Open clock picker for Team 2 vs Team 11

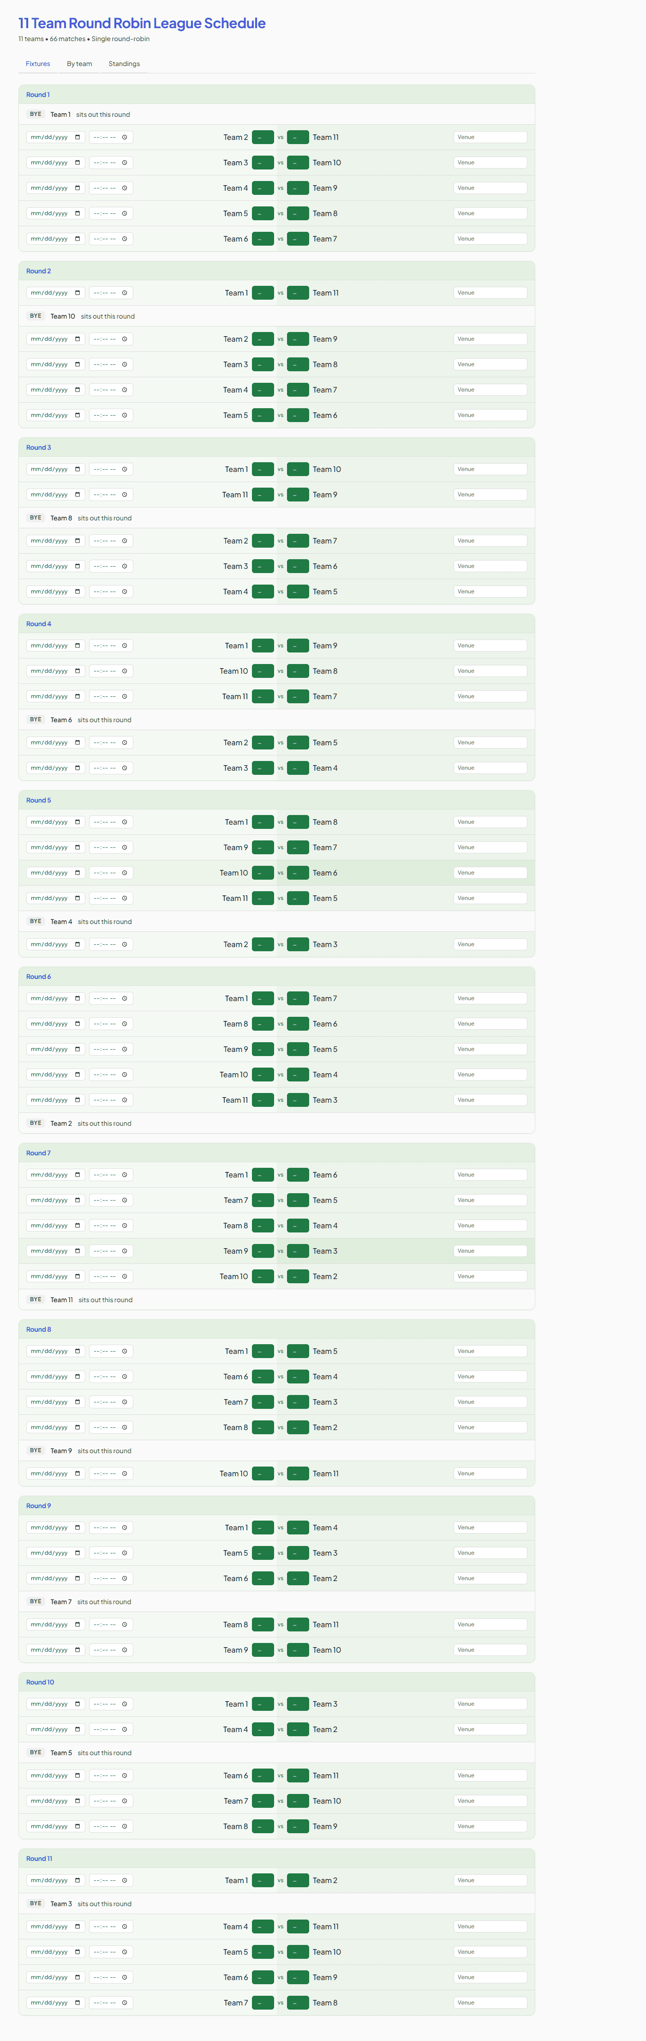(x=124, y=137)
